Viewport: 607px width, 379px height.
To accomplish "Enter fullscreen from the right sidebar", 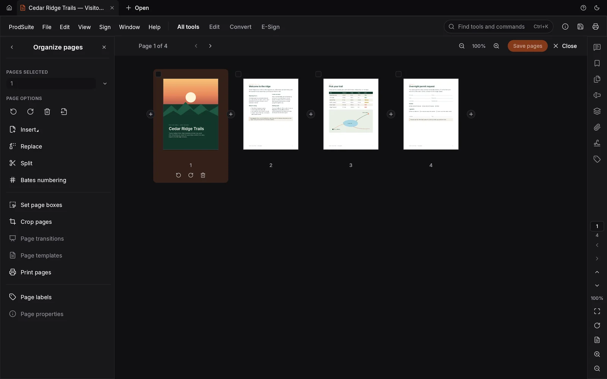I will pos(597,311).
